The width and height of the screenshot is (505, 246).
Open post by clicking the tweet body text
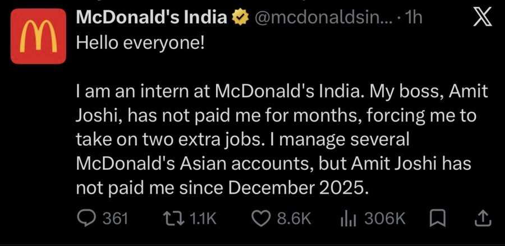pyautogui.click(x=282, y=140)
